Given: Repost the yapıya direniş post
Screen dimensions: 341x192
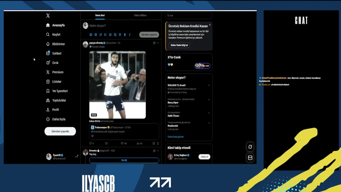Looking at the screenshot, I should [x=106, y=143].
